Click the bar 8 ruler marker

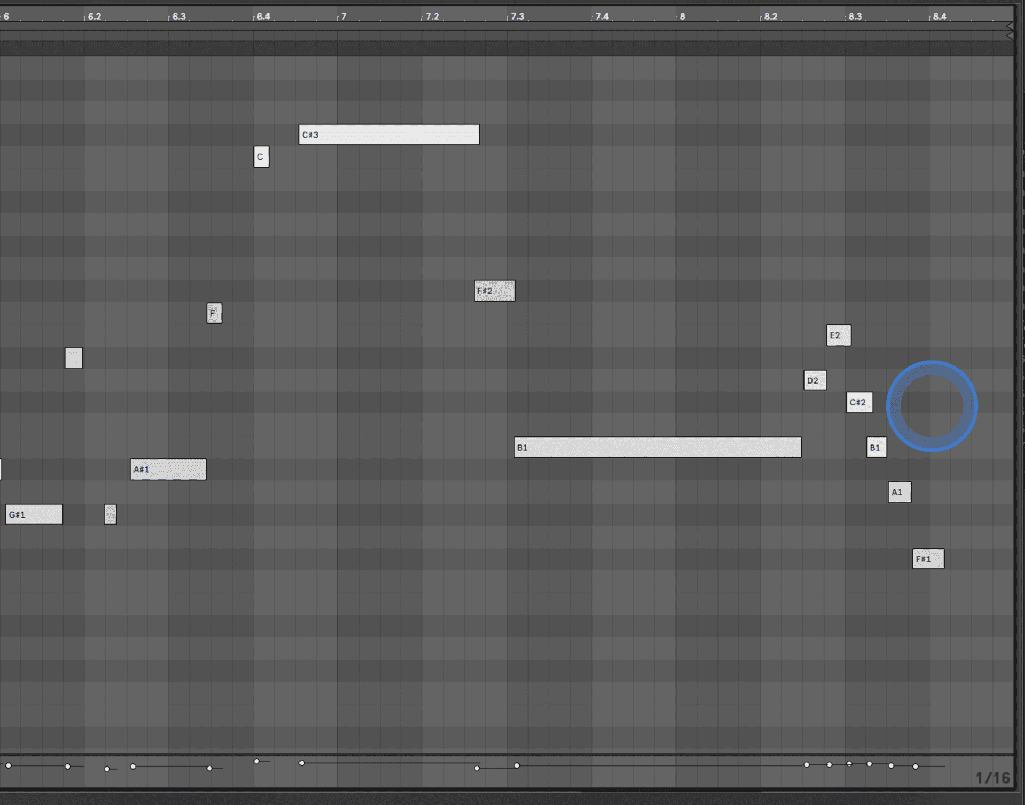click(x=682, y=17)
